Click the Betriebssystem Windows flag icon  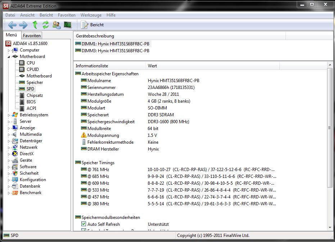[15, 115]
